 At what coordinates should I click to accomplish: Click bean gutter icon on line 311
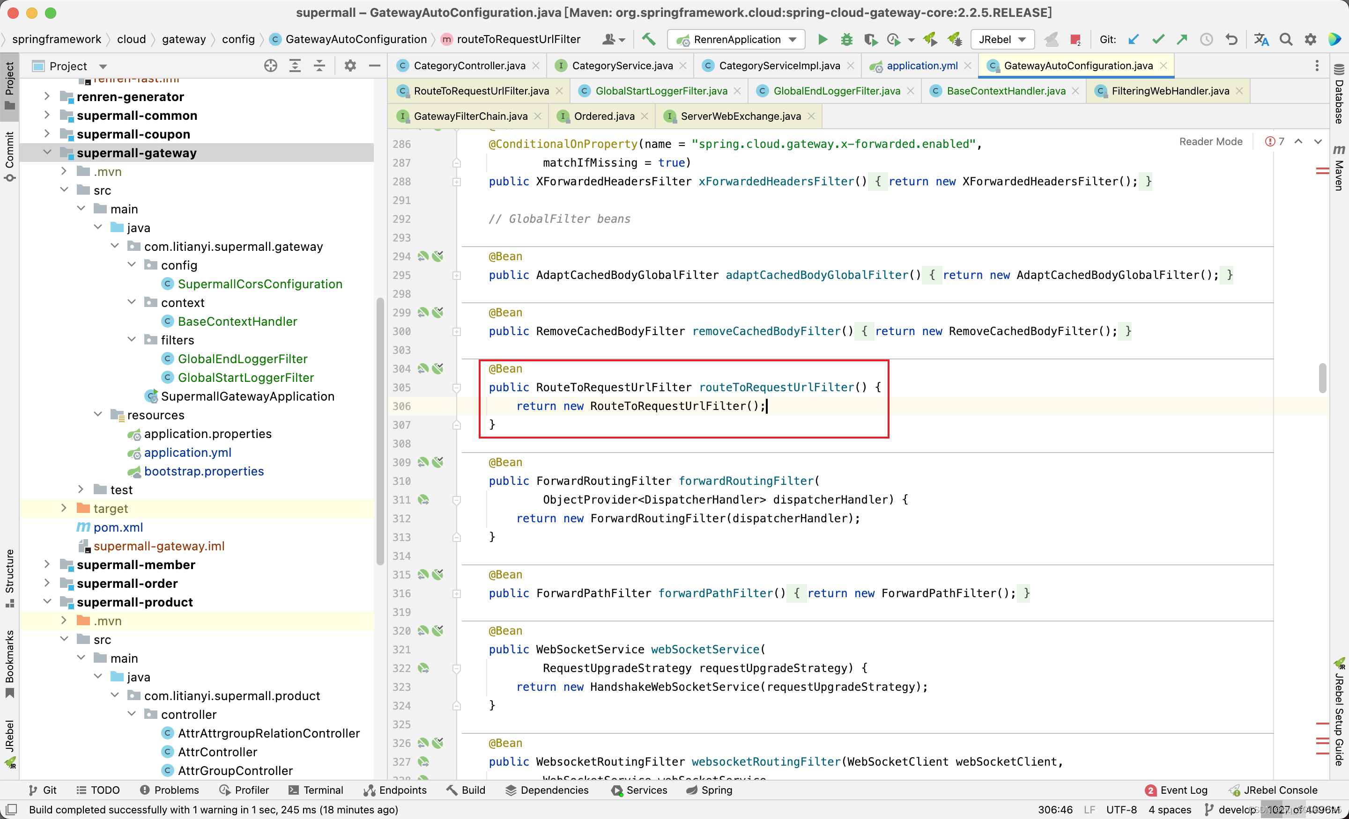(x=423, y=499)
